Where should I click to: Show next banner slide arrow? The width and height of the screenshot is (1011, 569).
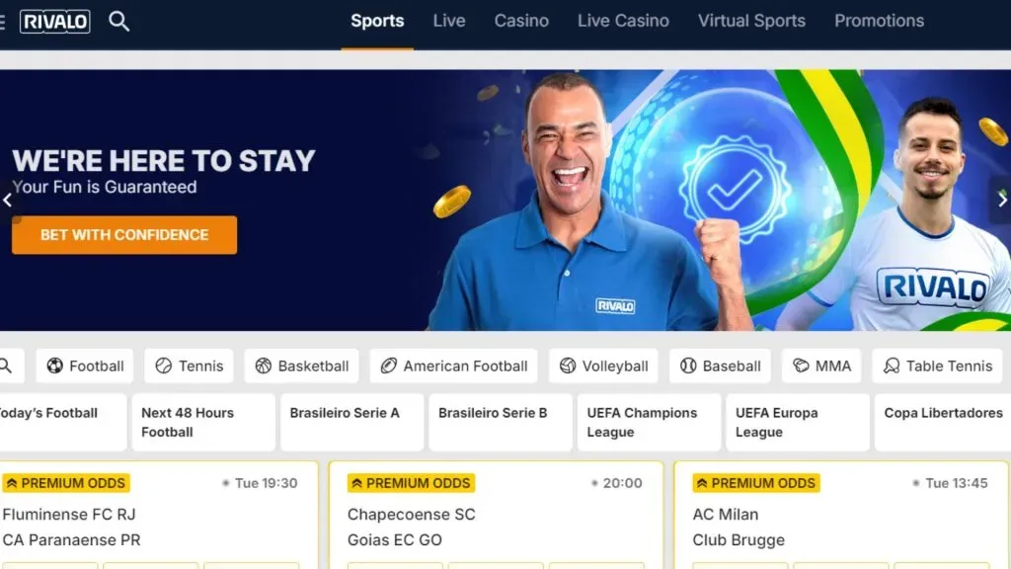1001,200
